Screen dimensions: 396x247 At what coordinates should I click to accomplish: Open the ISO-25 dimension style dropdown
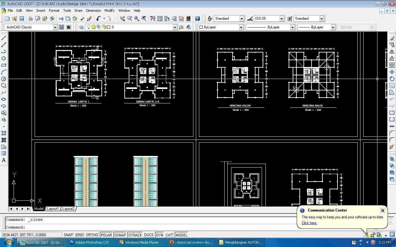coord(281,18)
